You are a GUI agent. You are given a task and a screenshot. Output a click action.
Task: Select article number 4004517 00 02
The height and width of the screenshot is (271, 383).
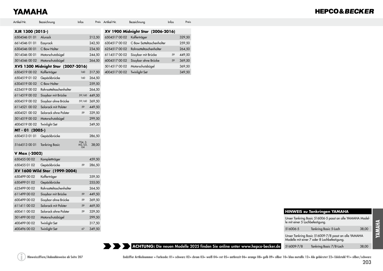[x=116, y=72]
